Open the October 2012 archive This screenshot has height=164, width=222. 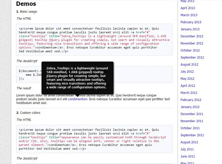click(190, 50)
